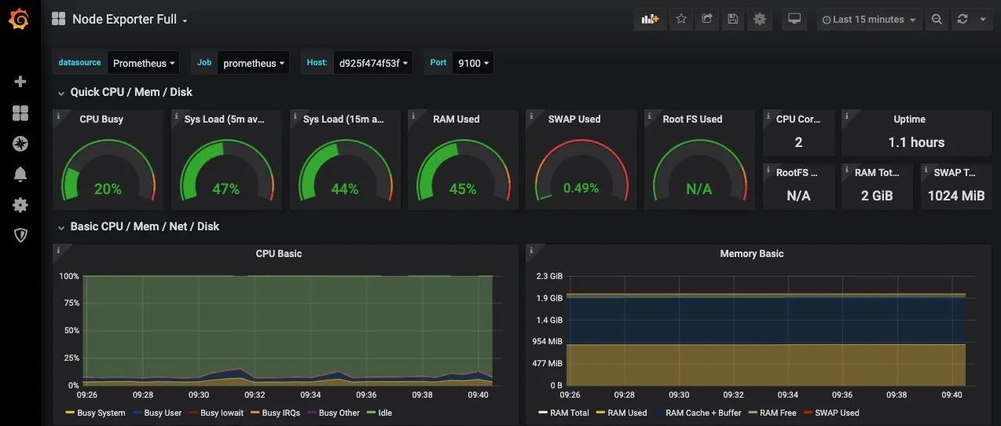Open the Create plus icon in sidebar

click(x=20, y=82)
